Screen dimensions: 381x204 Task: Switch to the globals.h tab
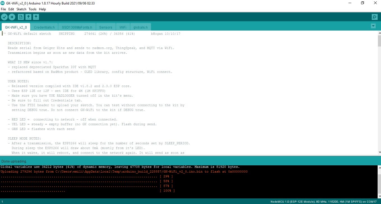[140, 27]
